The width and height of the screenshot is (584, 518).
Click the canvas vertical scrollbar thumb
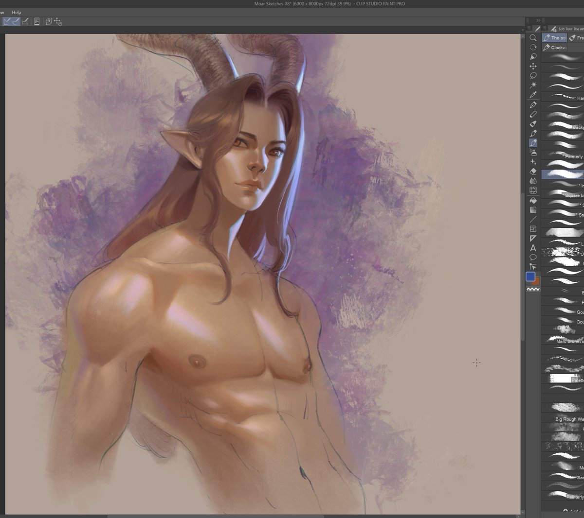(x=523, y=267)
